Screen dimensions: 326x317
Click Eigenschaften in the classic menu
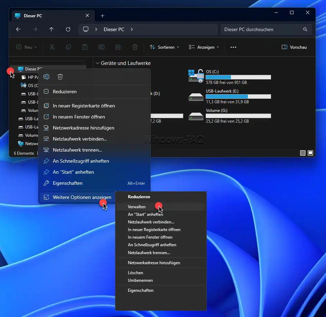161,290
